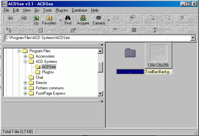
Task: Click the folder tree scroll down arrow
Action: [x=100, y=94]
